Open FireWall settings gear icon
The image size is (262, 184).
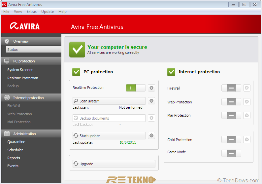[247, 88]
